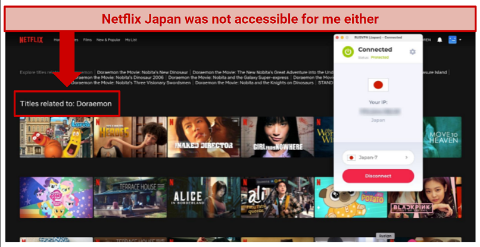Open the Move to Heaven thumbnail
Viewport: 480px width, 247px height.
[x=442, y=137]
